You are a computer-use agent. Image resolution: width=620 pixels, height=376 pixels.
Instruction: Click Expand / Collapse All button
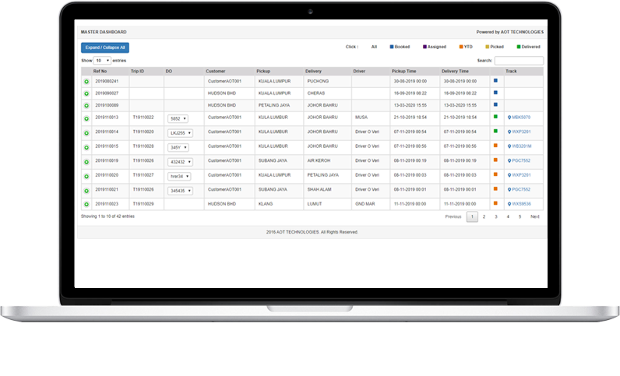click(104, 47)
